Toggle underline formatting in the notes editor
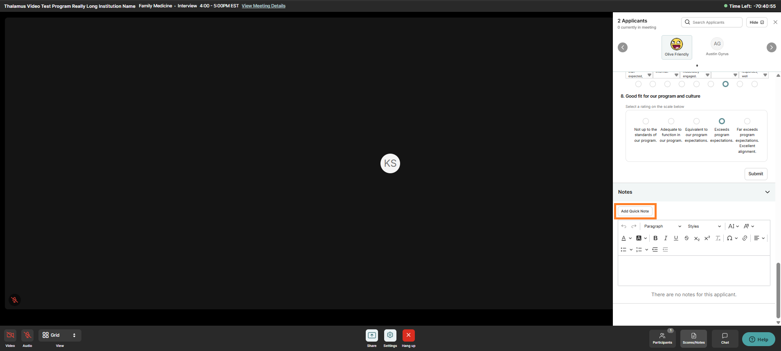 (x=676, y=238)
